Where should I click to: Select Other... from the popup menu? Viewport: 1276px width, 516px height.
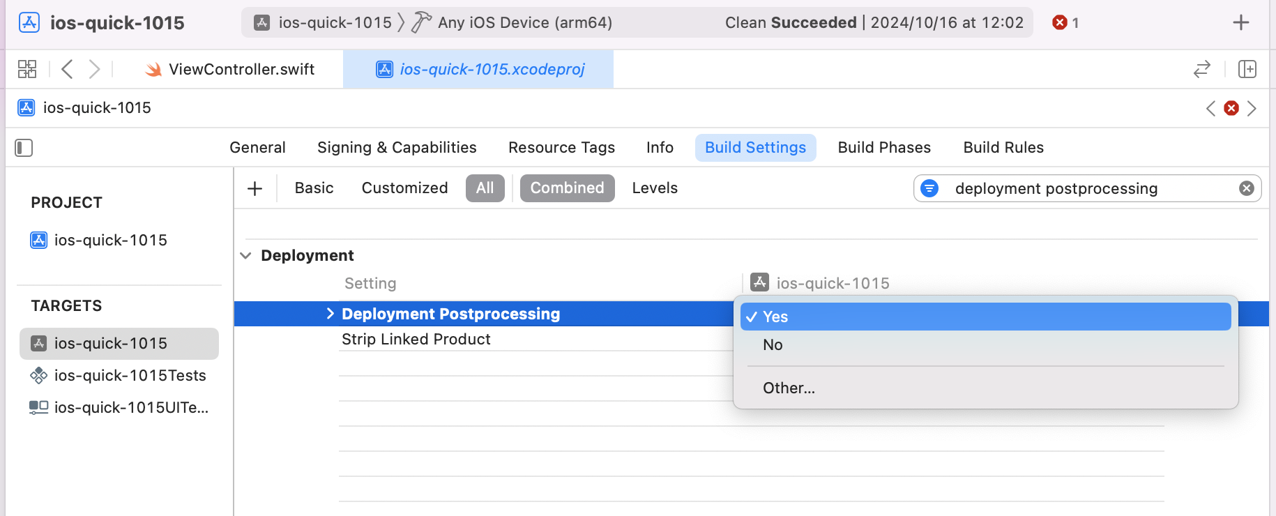point(789,388)
